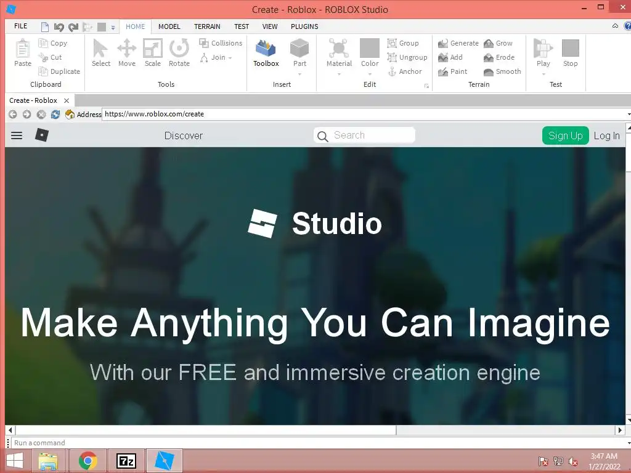Click the Grow terrain tool
631x473 pixels.
point(498,43)
